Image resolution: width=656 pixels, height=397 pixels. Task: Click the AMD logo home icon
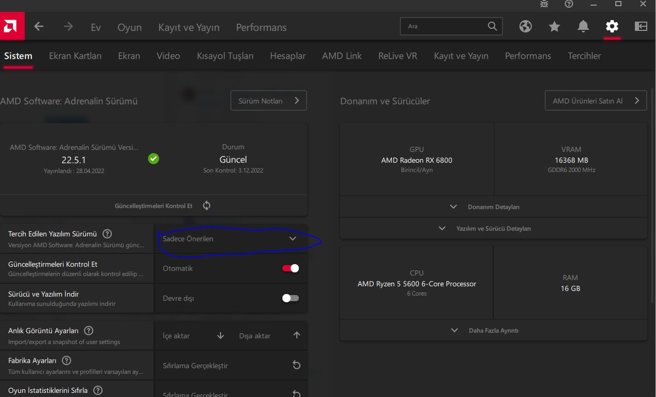point(11,27)
